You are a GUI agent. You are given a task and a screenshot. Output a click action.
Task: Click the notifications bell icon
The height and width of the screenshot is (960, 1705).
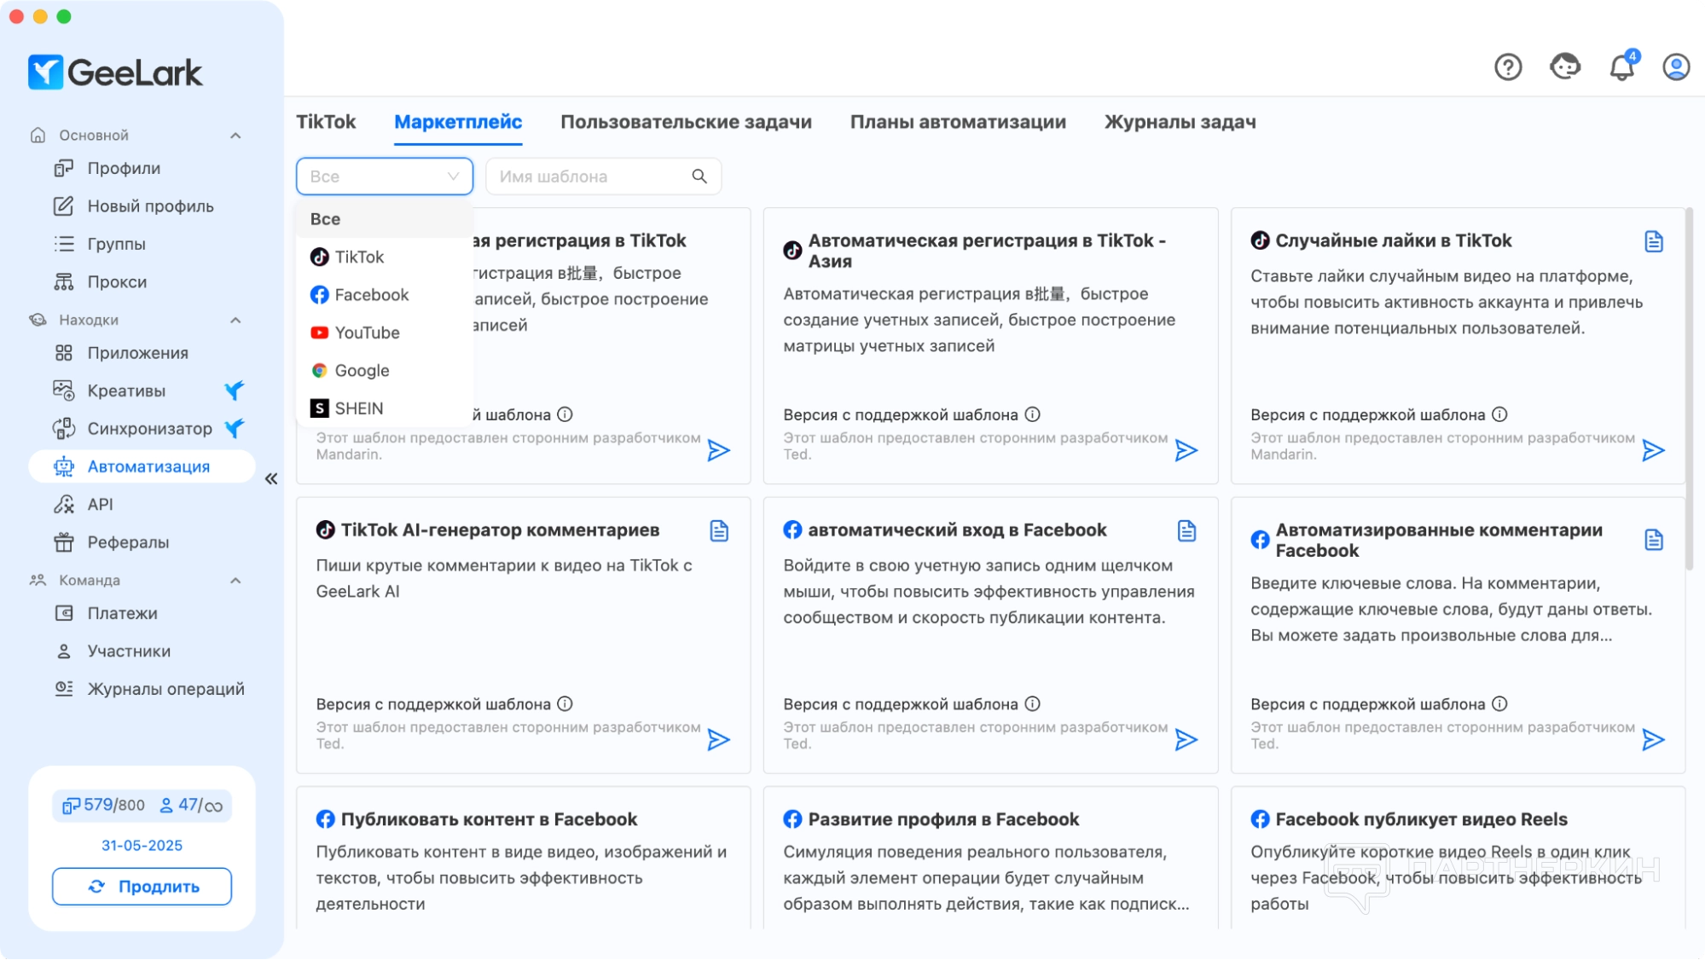pyautogui.click(x=1621, y=67)
